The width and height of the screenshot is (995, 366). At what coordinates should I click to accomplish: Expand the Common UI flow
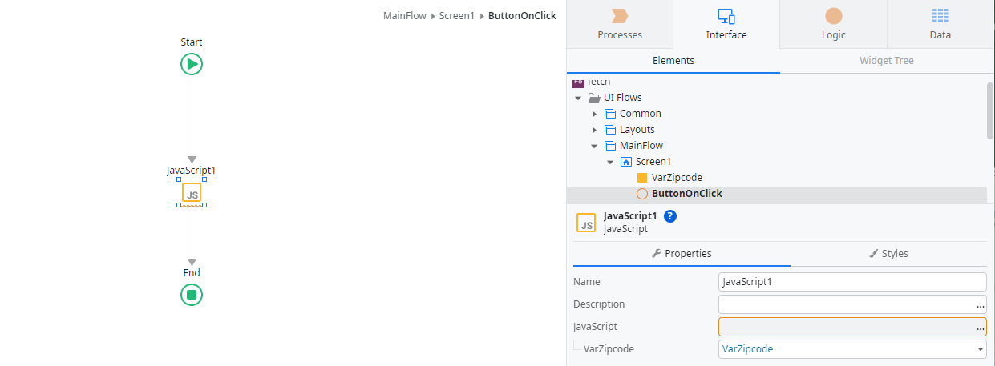point(594,114)
